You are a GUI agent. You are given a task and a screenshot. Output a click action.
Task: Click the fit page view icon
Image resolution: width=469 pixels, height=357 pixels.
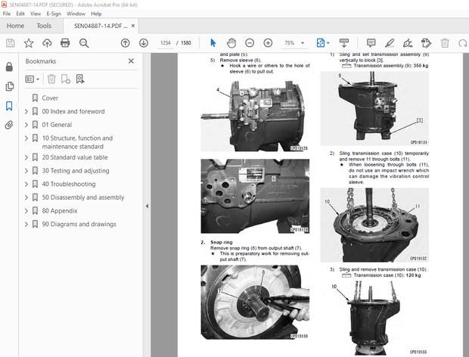pos(320,43)
